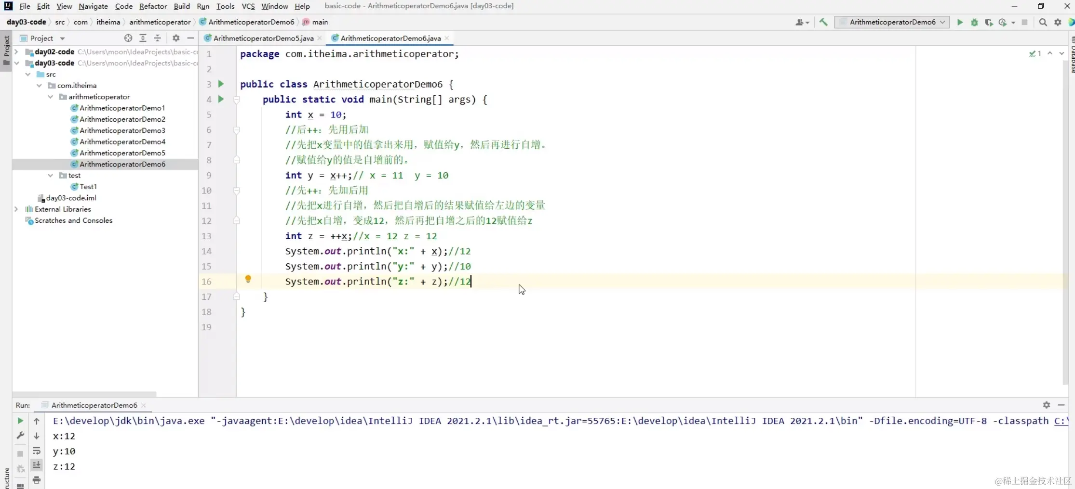The image size is (1075, 489).
Task: Run ArithmeticoperatorDemo6 with the green Run toolbar button
Action: pos(960,22)
